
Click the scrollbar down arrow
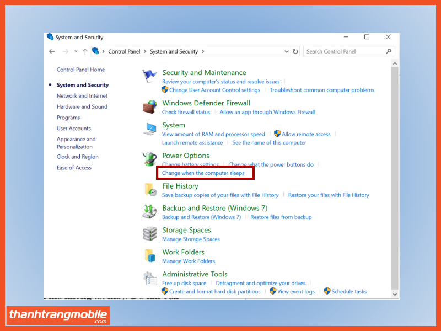pos(395,295)
